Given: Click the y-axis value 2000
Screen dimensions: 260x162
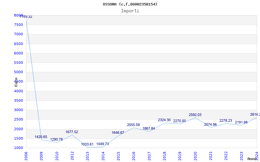Looking at the screenshot, I should [19, 129].
